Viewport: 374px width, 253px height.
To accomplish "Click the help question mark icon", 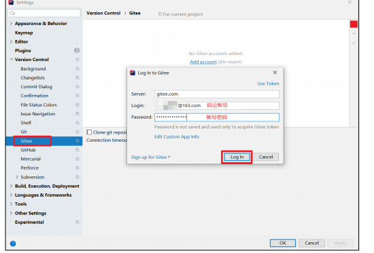I will [x=13, y=244].
